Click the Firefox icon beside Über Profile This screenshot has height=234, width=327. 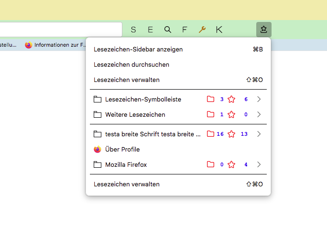[98, 149]
